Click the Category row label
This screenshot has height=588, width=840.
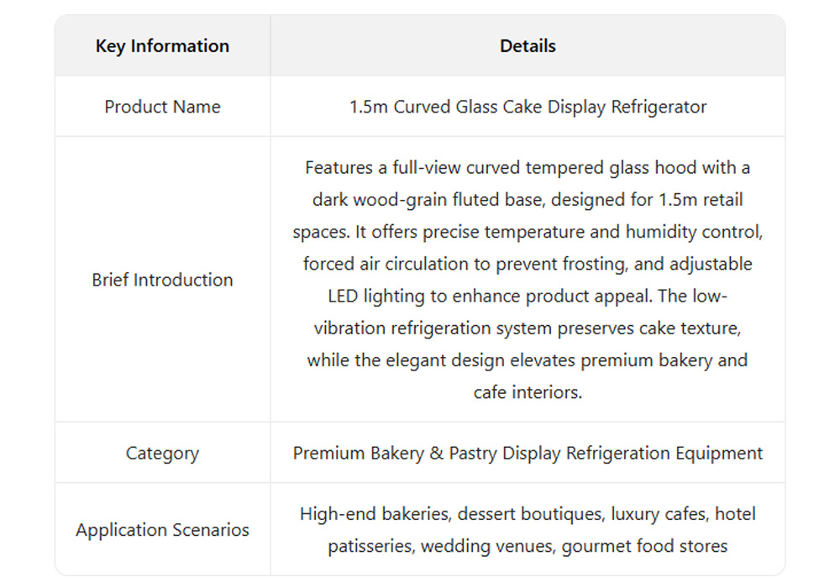pyautogui.click(x=162, y=453)
